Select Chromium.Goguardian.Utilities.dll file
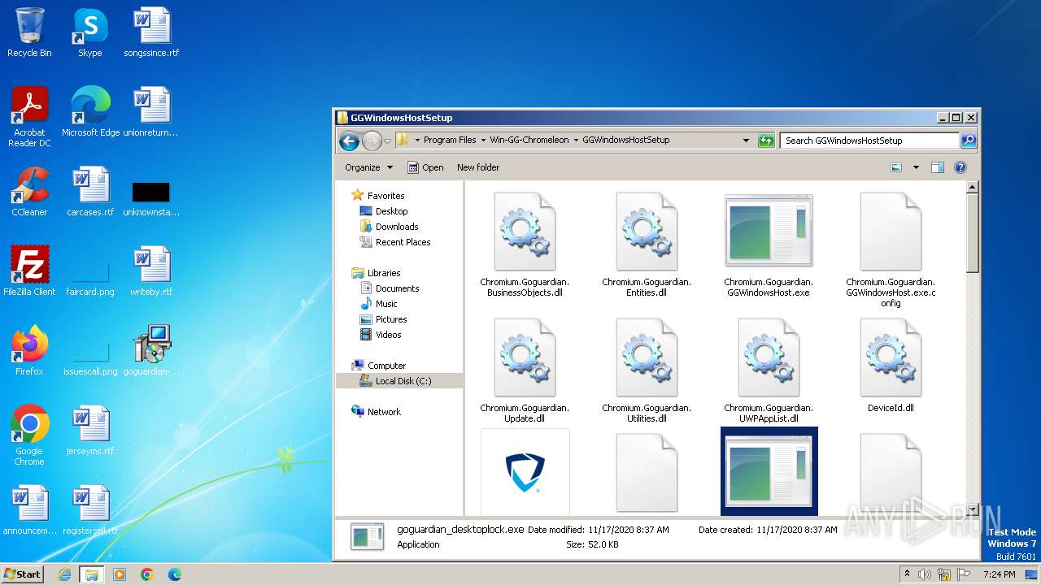Viewport: 1041px width, 585px height. point(647,370)
